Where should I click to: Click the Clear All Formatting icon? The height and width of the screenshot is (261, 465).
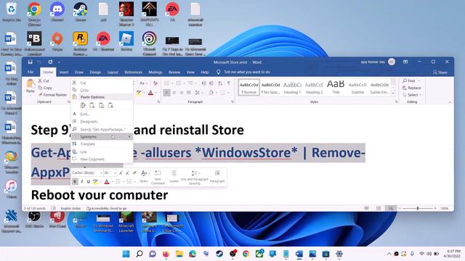click(x=155, y=83)
